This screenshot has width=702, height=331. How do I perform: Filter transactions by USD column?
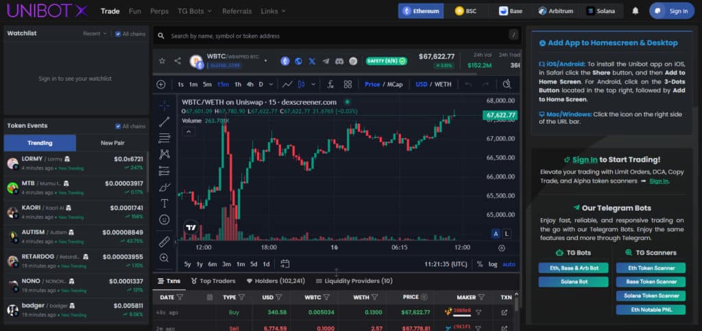tap(279, 297)
